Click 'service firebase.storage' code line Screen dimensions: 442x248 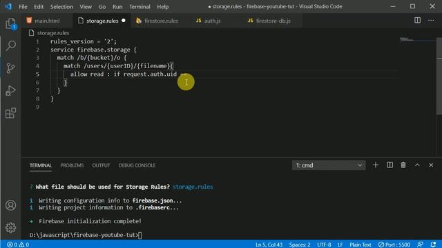(93, 50)
